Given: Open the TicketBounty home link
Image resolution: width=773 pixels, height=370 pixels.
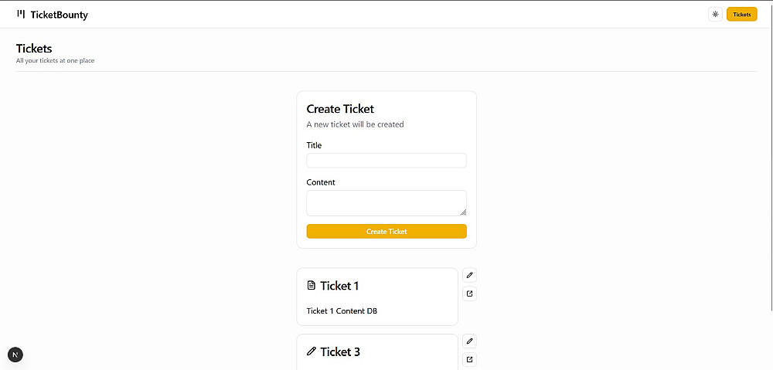Looking at the screenshot, I should point(59,15).
